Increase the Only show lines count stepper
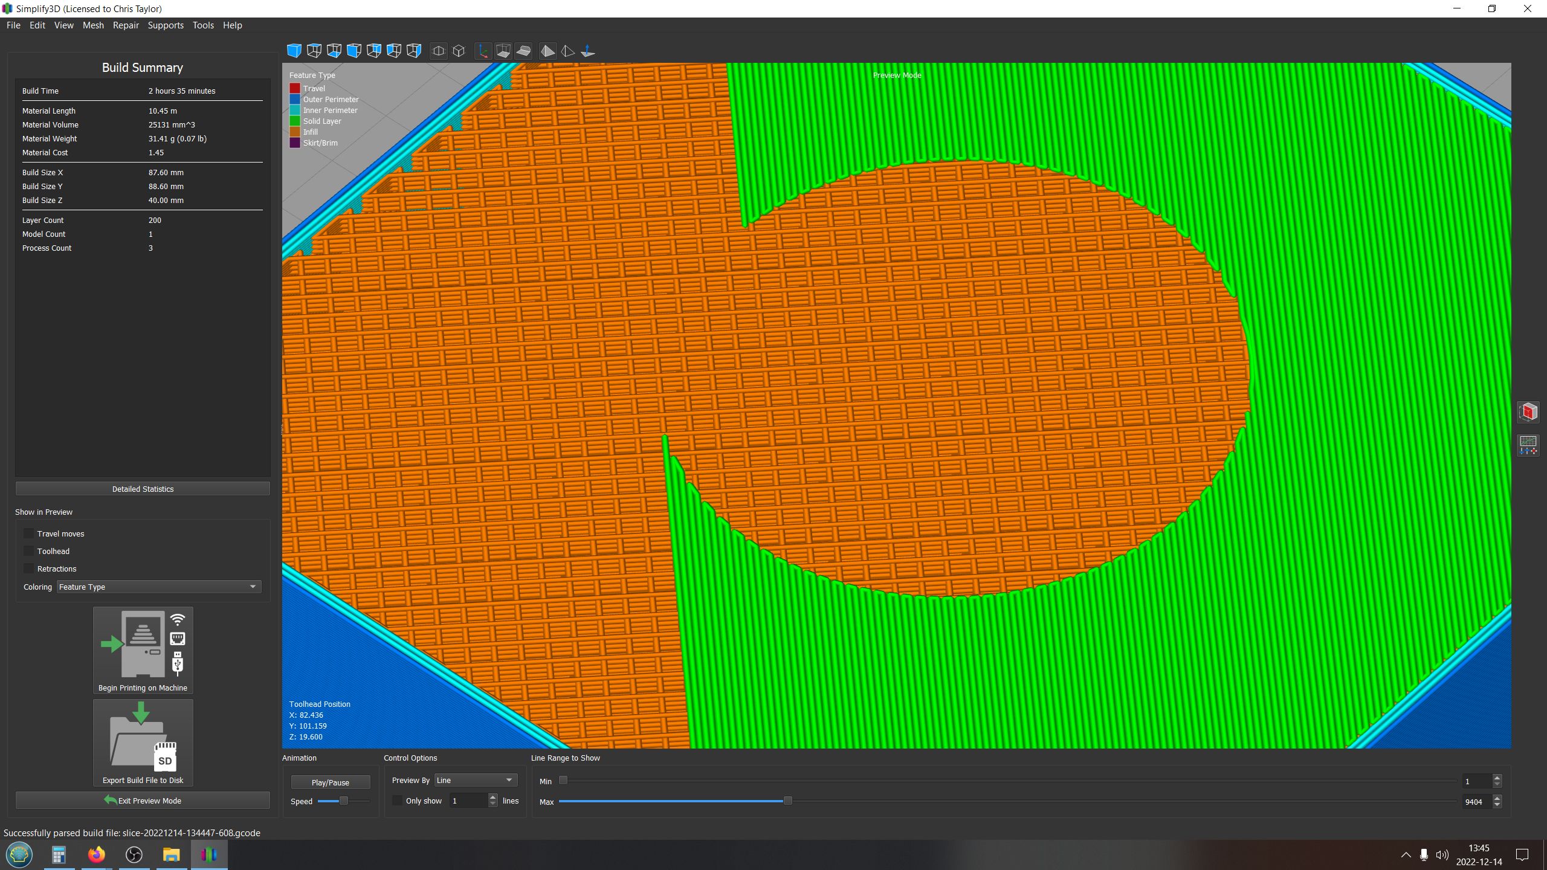Viewport: 1547px width, 870px height. click(493, 797)
